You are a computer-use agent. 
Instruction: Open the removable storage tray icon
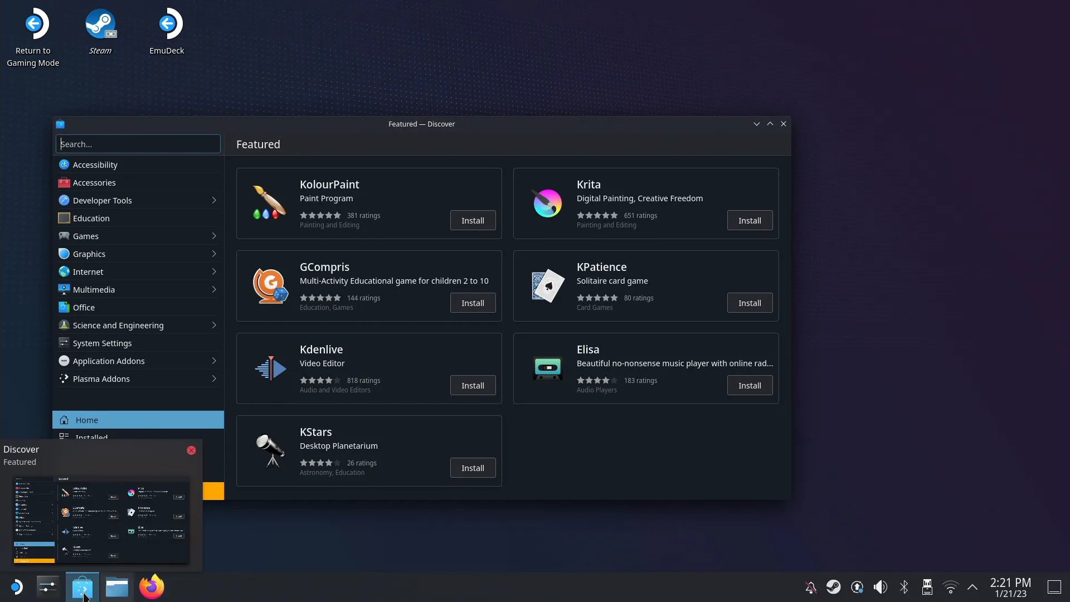coord(927,587)
